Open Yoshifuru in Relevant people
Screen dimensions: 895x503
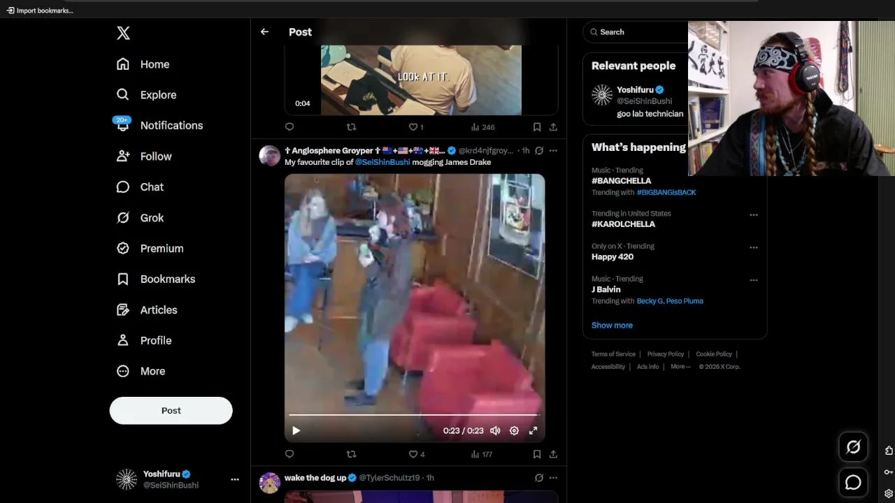click(635, 90)
